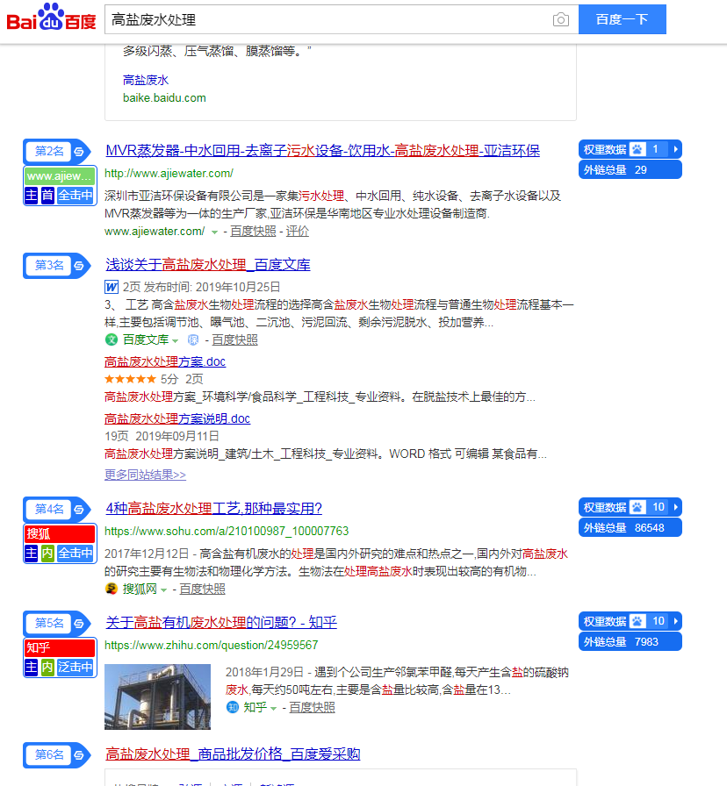Click the green www.ajiew... site tag
The height and width of the screenshot is (786, 727).
click(60, 176)
